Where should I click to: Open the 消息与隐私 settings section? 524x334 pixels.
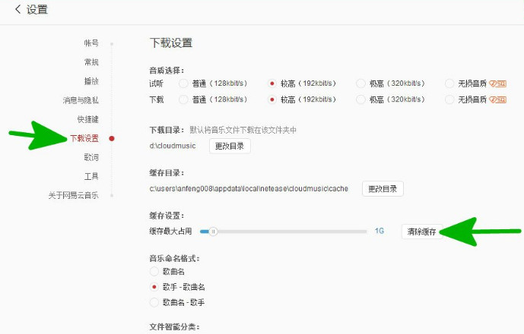[x=81, y=100]
